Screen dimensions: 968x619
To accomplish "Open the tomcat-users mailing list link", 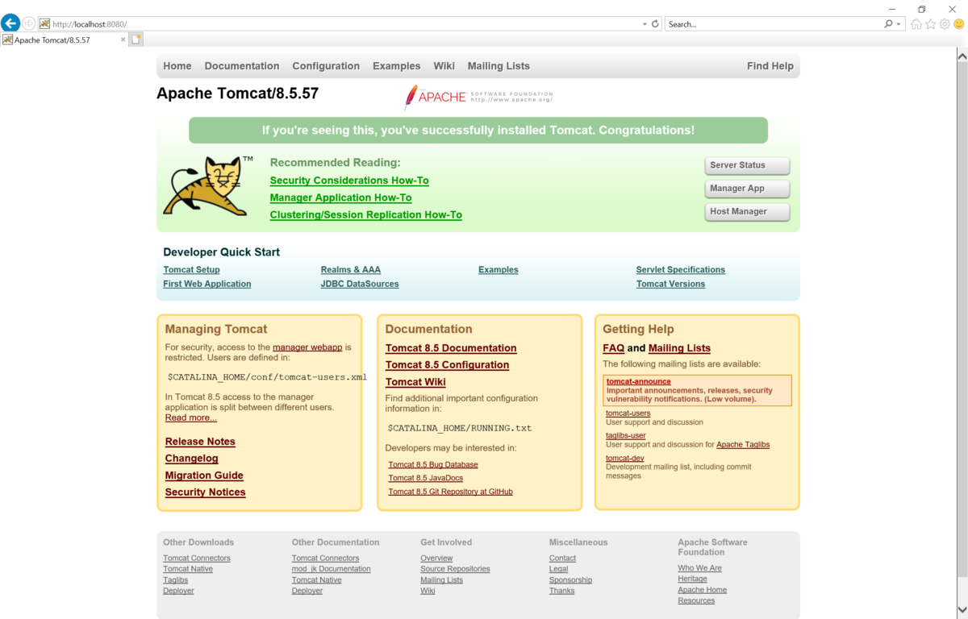I will point(628,413).
